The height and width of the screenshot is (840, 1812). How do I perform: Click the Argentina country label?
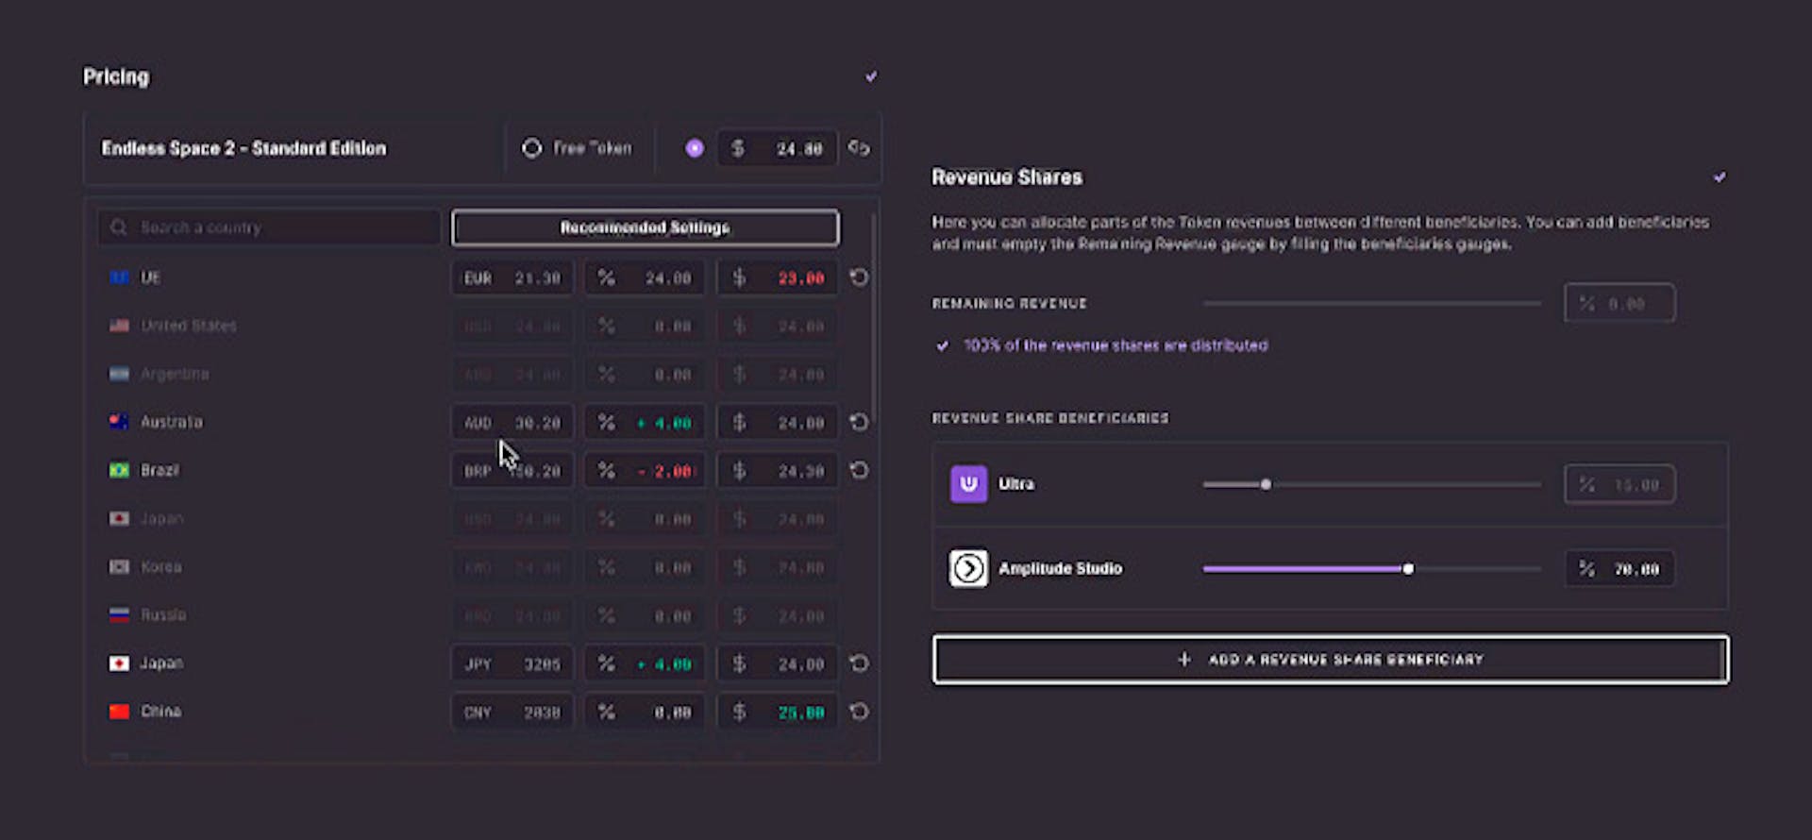click(x=175, y=374)
